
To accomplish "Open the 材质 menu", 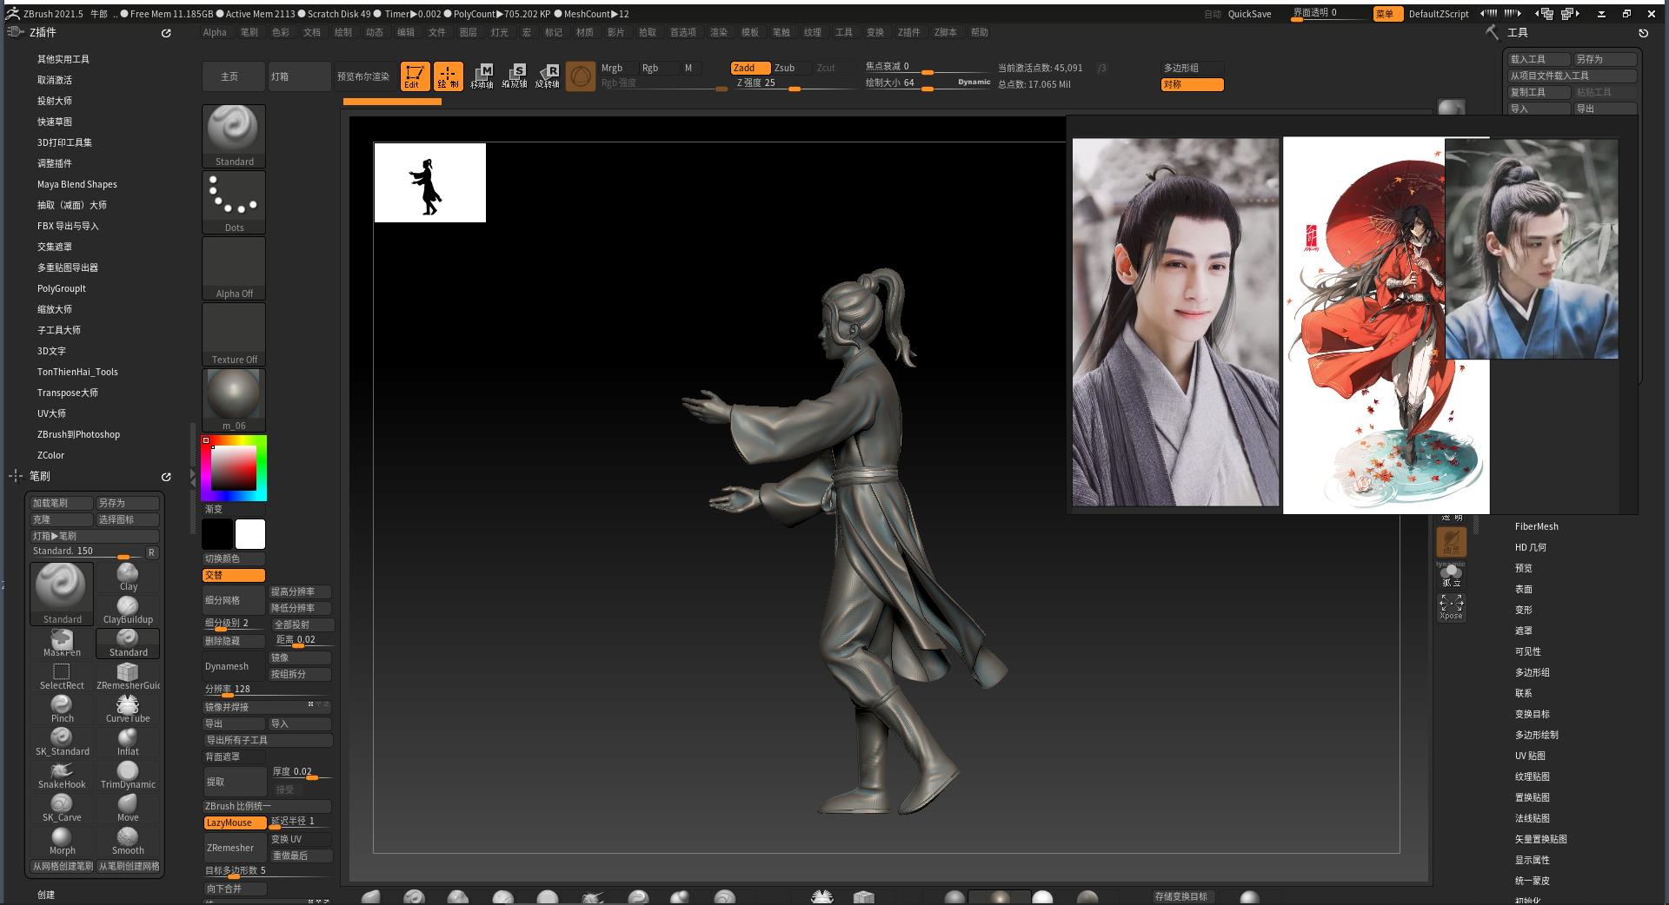I will pyautogui.click(x=584, y=32).
